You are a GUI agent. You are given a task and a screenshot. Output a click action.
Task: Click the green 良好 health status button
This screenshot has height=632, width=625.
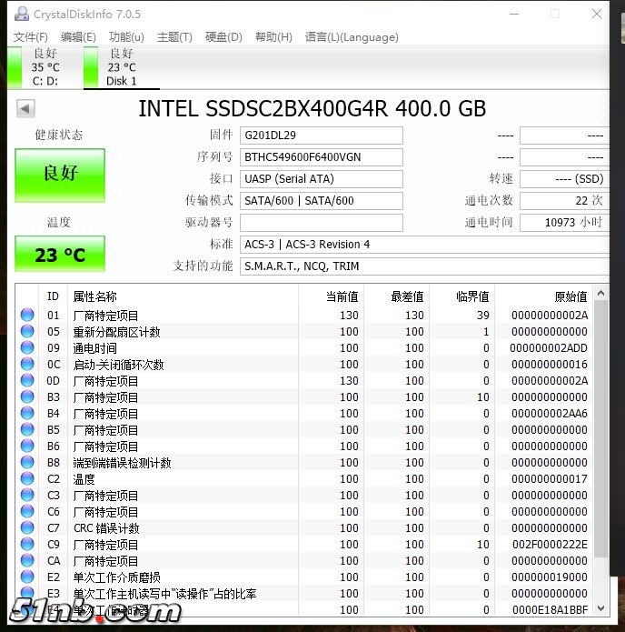point(60,174)
